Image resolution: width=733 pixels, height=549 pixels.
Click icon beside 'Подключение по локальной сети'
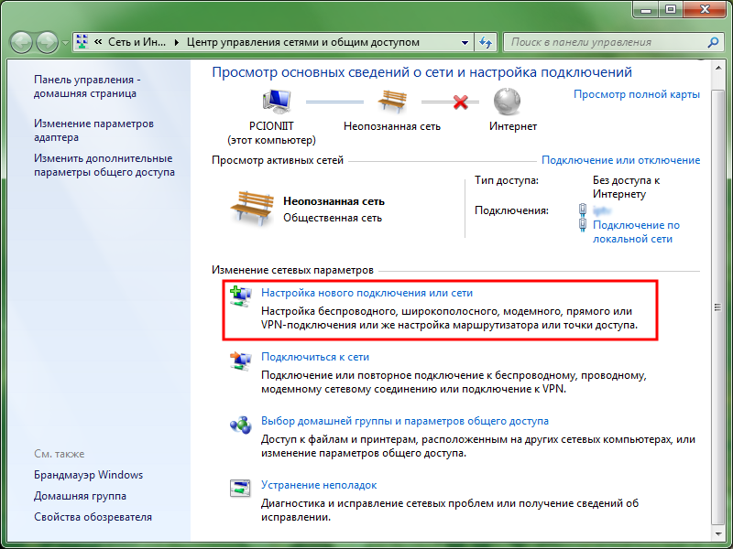583,224
